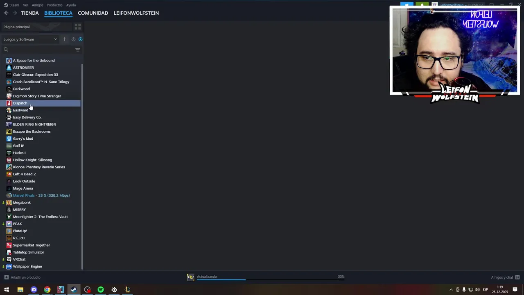Viewport: 524px width, 295px height.
Task: Open the Windows Start menu
Action: pyautogui.click(x=7, y=290)
